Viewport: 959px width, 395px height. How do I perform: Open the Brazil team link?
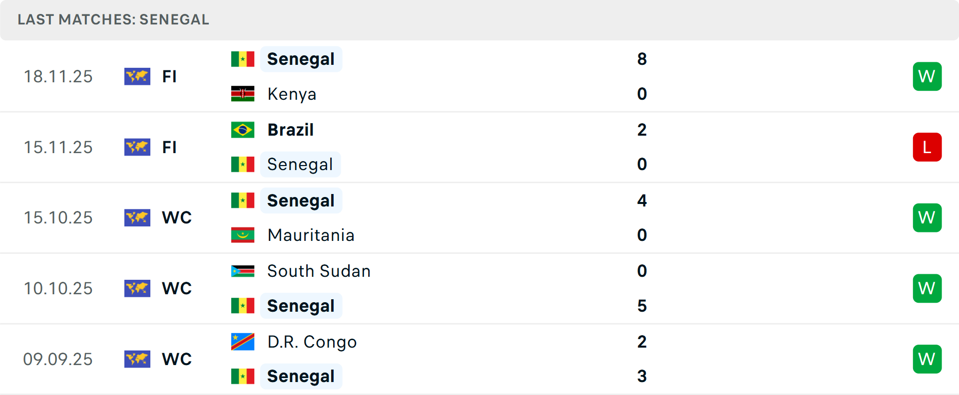(x=290, y=130)
